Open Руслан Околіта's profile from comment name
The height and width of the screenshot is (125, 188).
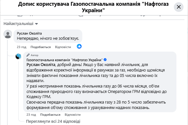pos(29,33)
